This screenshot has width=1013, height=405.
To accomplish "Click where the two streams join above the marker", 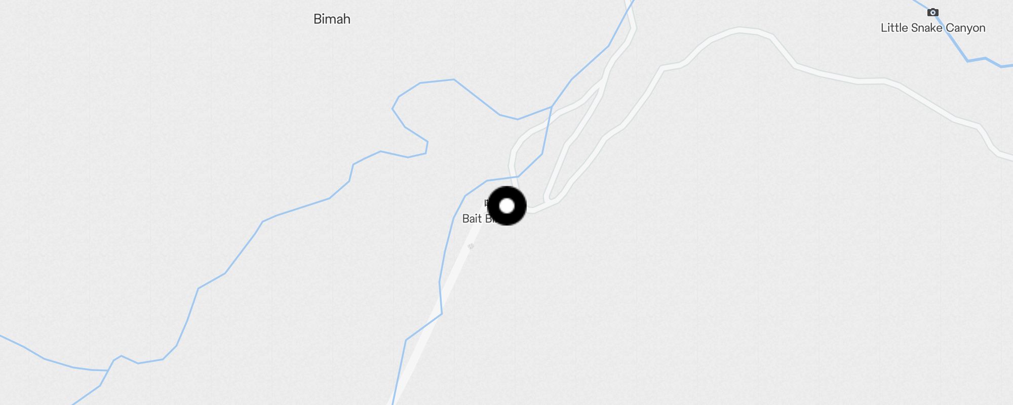I will coord(552,107).
